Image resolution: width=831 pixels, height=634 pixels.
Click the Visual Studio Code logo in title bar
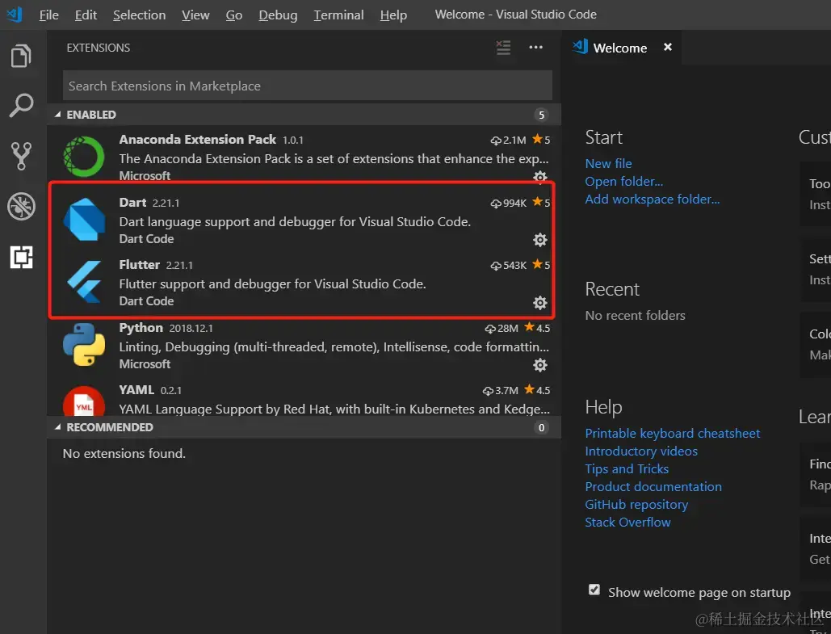pyautogui.click(x=15, y=15)
